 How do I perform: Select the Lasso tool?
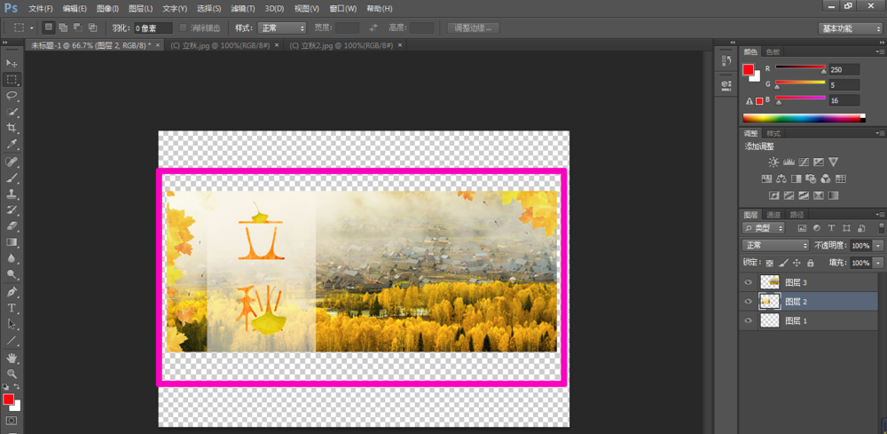(12, 96)
